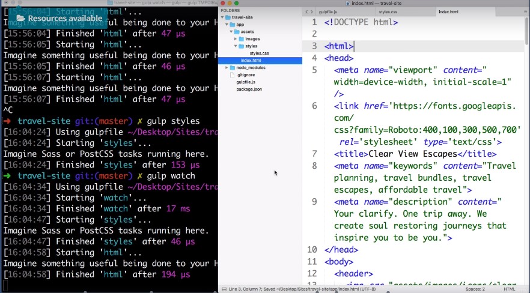Expand the images folder arrow

coord(236,39)
